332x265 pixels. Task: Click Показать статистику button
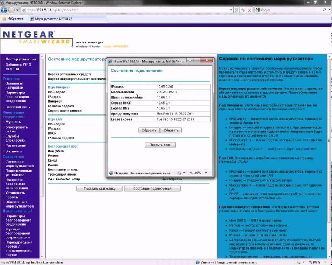point(100,188)
